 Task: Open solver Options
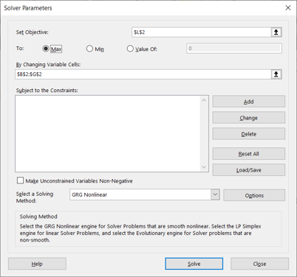(x=254, y=195)
